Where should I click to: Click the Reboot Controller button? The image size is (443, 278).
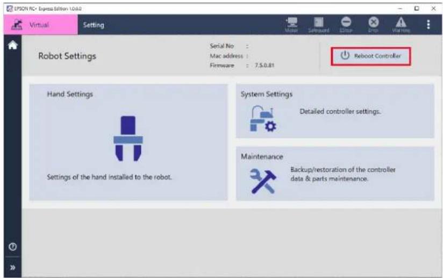coord(370,56)
